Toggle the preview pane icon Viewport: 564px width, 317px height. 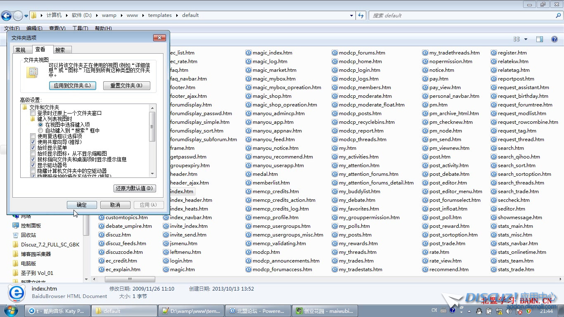539,39
